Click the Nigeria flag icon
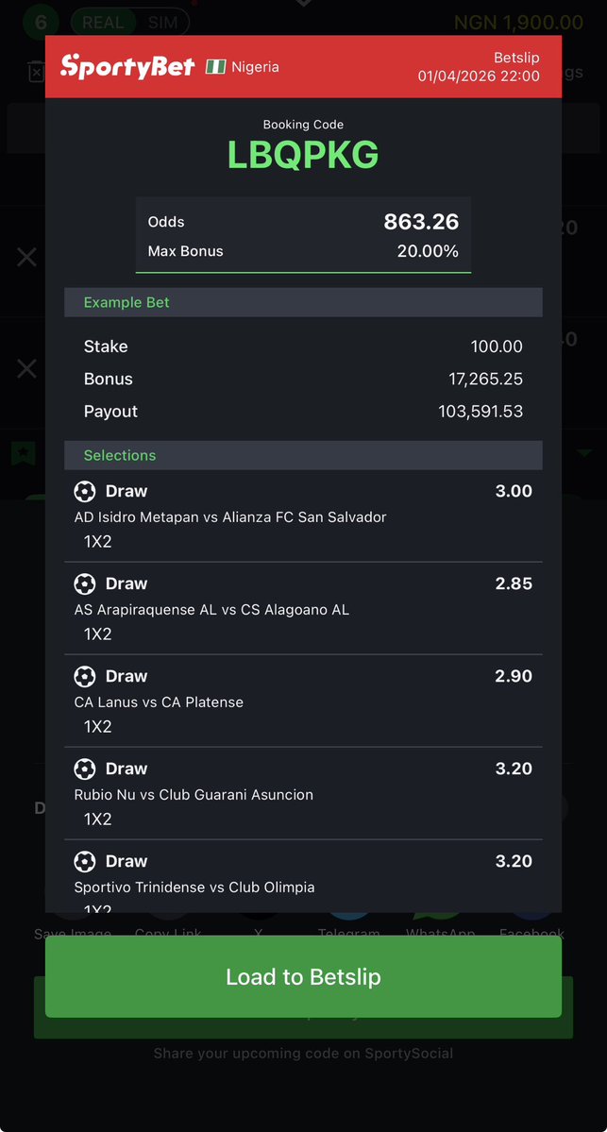 216,66
